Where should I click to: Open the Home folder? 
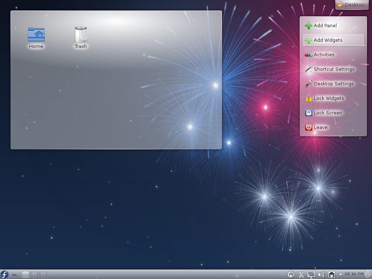tap(36, 35)
